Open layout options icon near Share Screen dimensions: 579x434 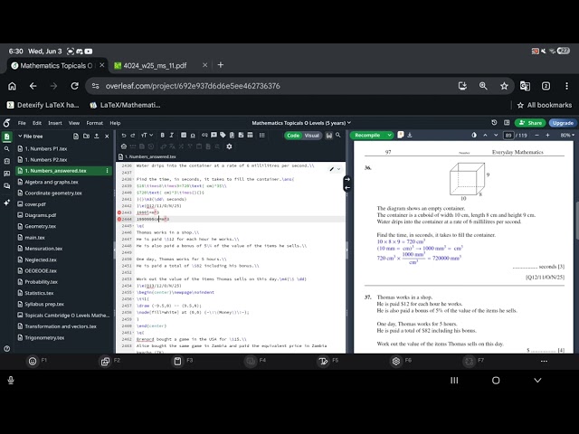[x=507, y=123]
